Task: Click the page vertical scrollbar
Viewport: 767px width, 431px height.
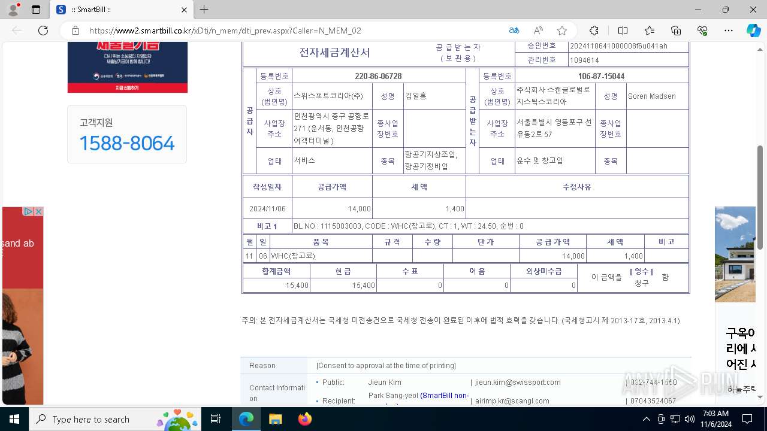Action: tap(760, 198)
